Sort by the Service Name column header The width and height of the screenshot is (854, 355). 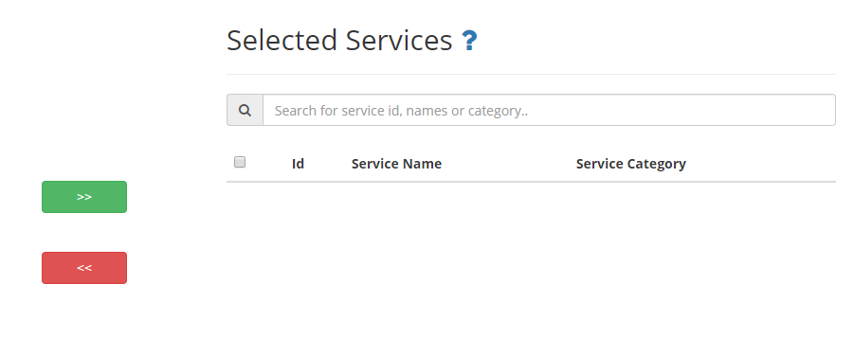[396, 164]
